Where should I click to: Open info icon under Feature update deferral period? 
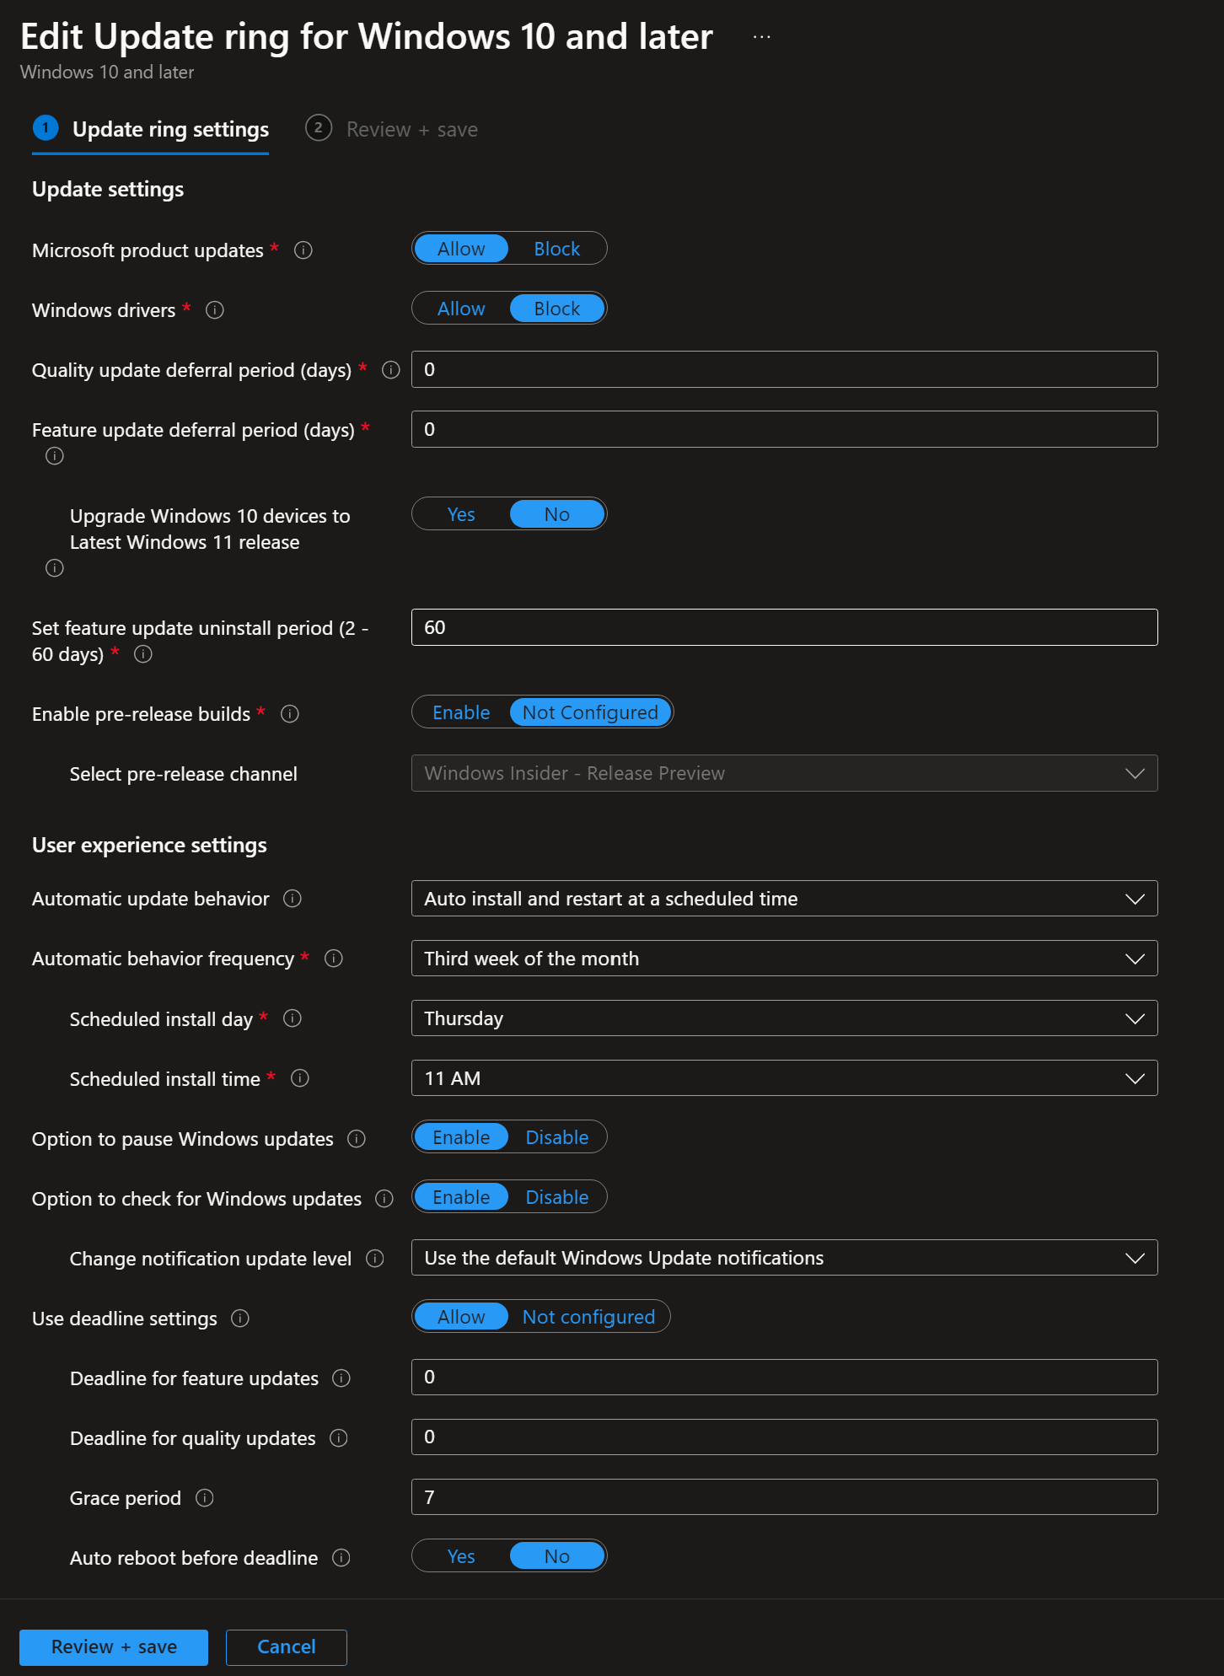coord(55,456)
